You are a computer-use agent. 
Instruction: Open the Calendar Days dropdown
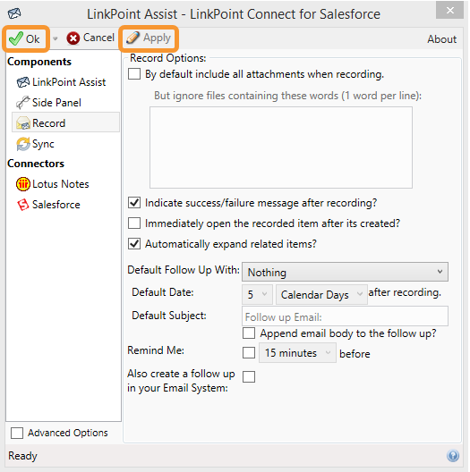tap(321, 294)
